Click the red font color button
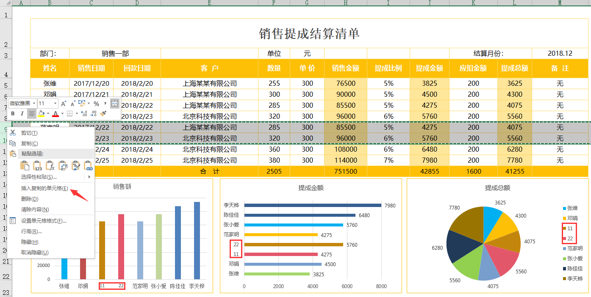This screenshot has width=591, height=297. pyautogui.click(x=55, y=113)
